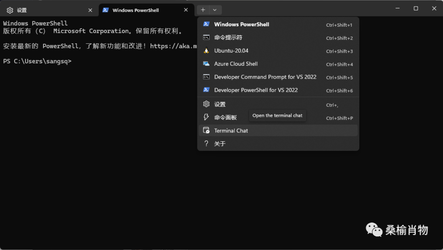Collapse the new tab dropdown chevron
Screen dimensions: 443x250
point(215,10)
